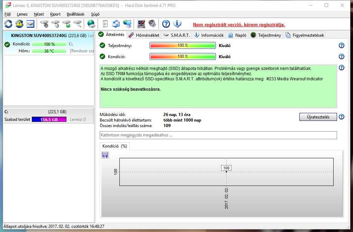Switch to the Hőmérséklet tab
The height and width of the screenshot is (232, 353).
tap(144, 35)
